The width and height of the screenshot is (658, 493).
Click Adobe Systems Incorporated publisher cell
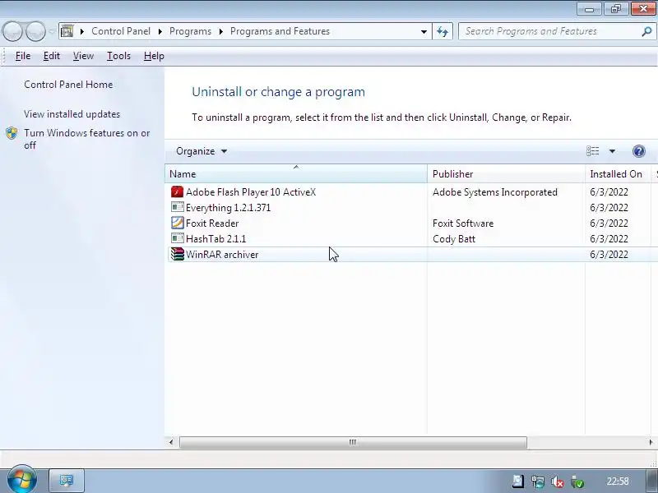tap(495, 192)
